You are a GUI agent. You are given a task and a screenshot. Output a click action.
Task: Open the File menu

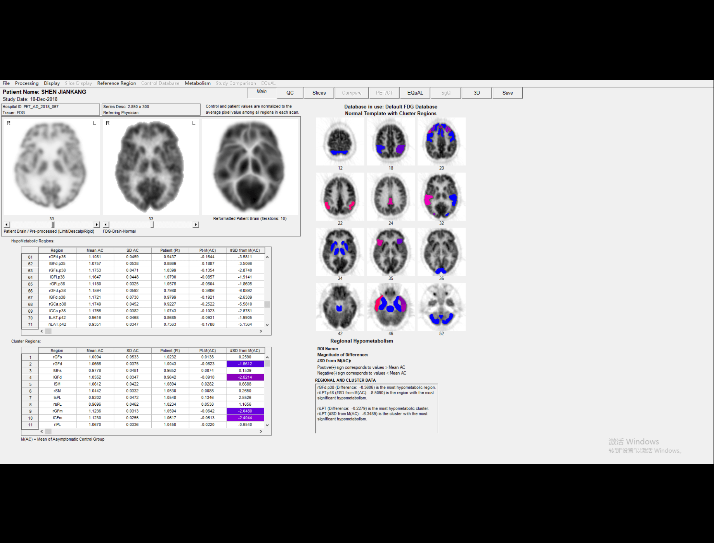pyautogui.click(x=6, y=83)
